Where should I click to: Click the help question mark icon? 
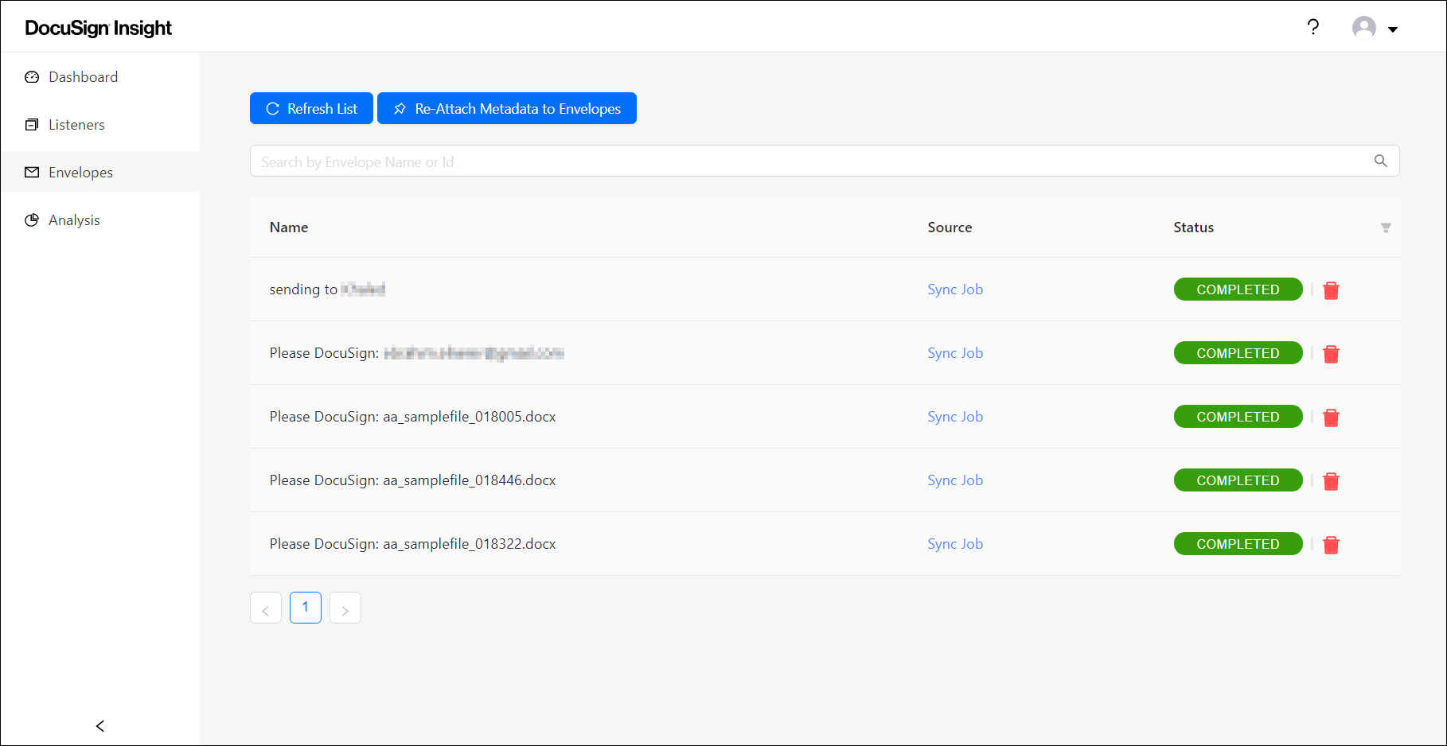click(x=1312, y=28)
